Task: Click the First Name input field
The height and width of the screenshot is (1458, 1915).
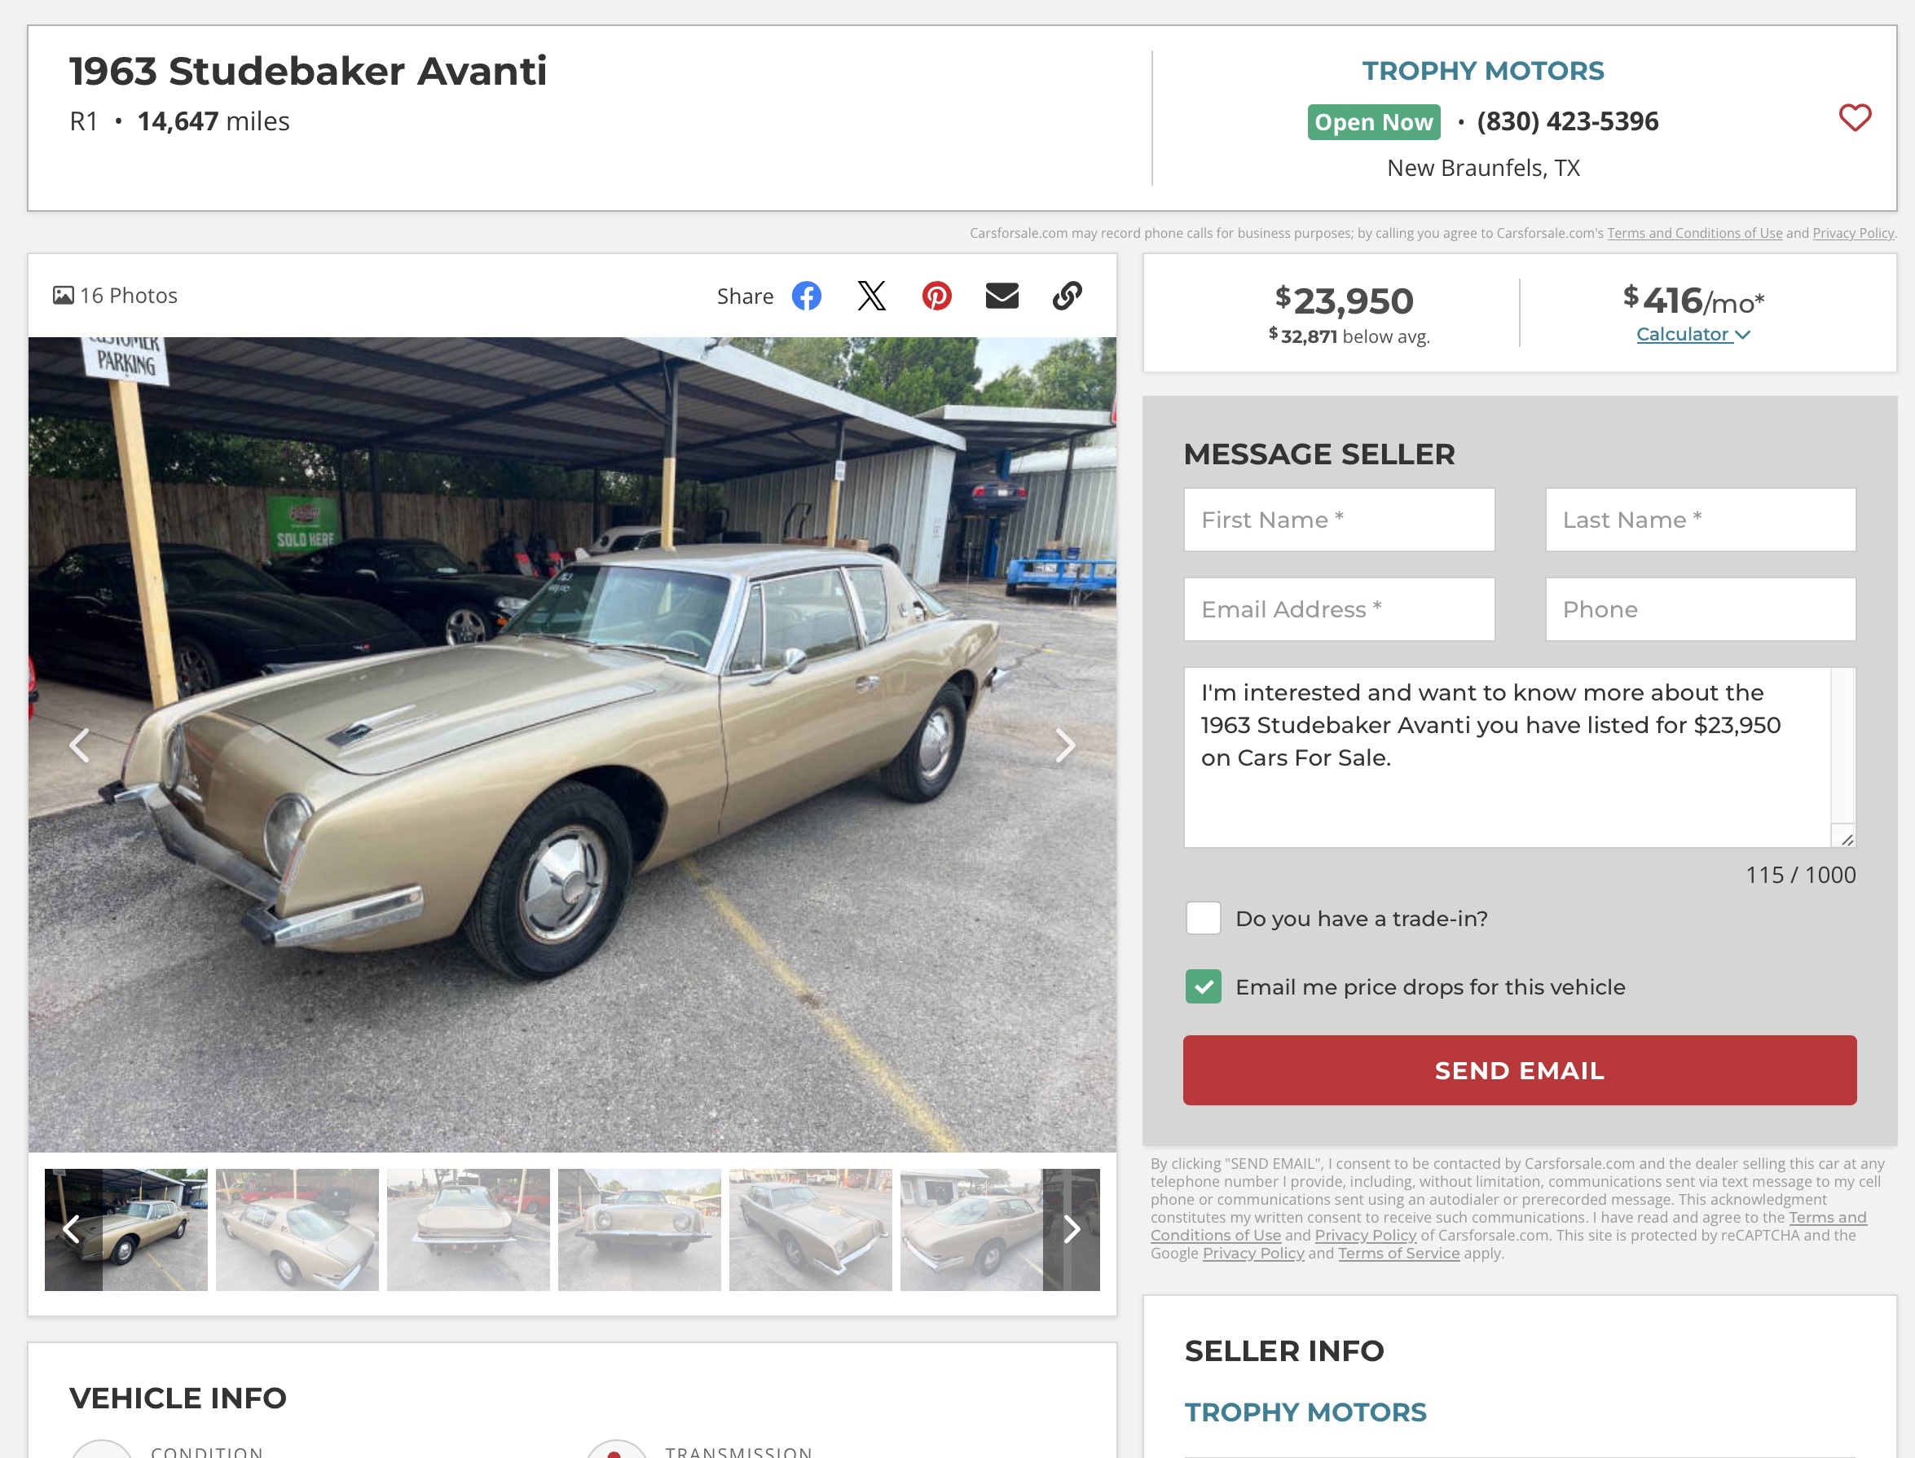Action: tap(1340, 520)
